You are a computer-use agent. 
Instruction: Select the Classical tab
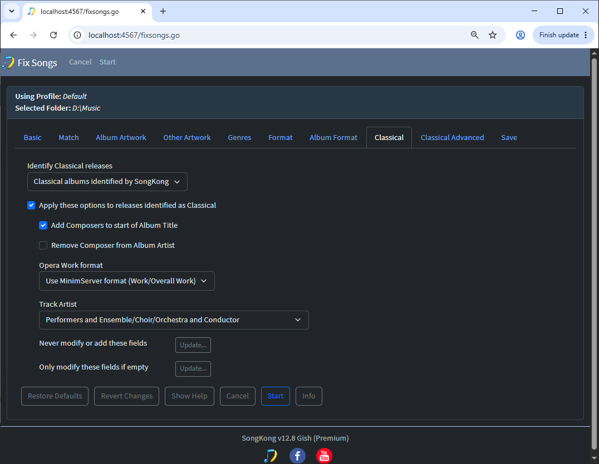point(389,138)
